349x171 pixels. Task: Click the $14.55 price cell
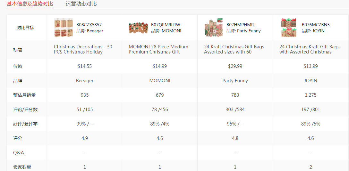(85, 66)
